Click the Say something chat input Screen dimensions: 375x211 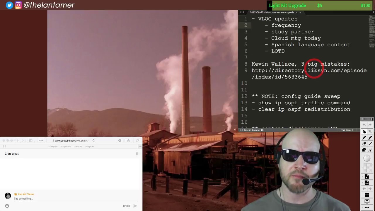click(x=76, y=199)
